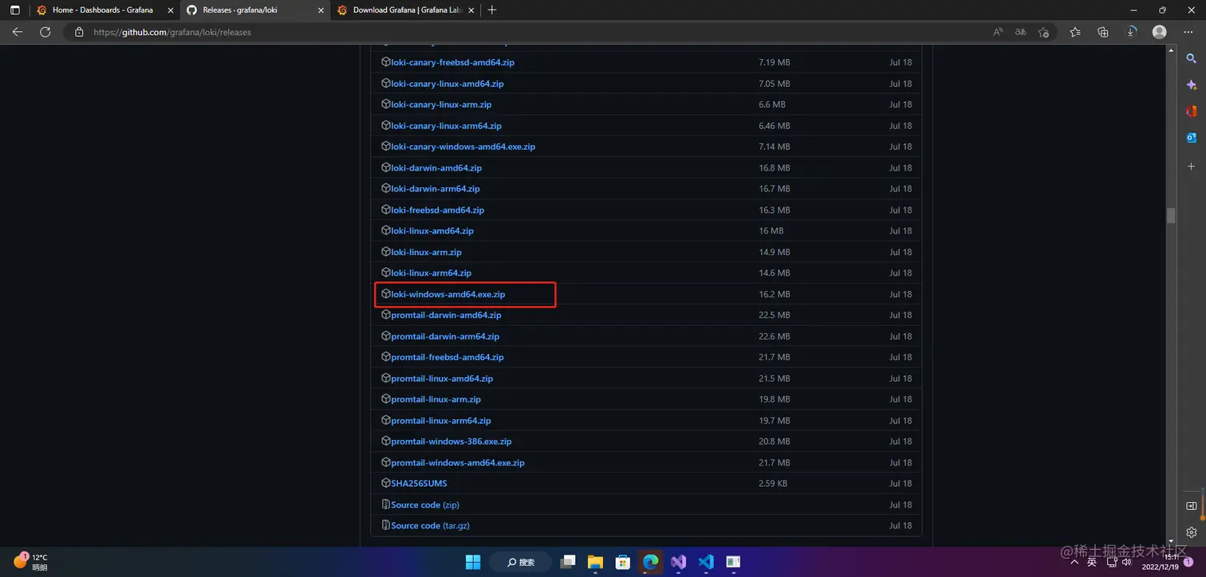The image size is (1206, 577).
Task: Download loki-freebsd-amd64.zip
Action: [x=438, y=210]
